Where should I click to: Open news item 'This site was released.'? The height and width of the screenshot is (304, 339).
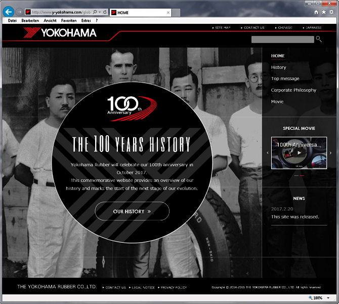coord(295,217)
